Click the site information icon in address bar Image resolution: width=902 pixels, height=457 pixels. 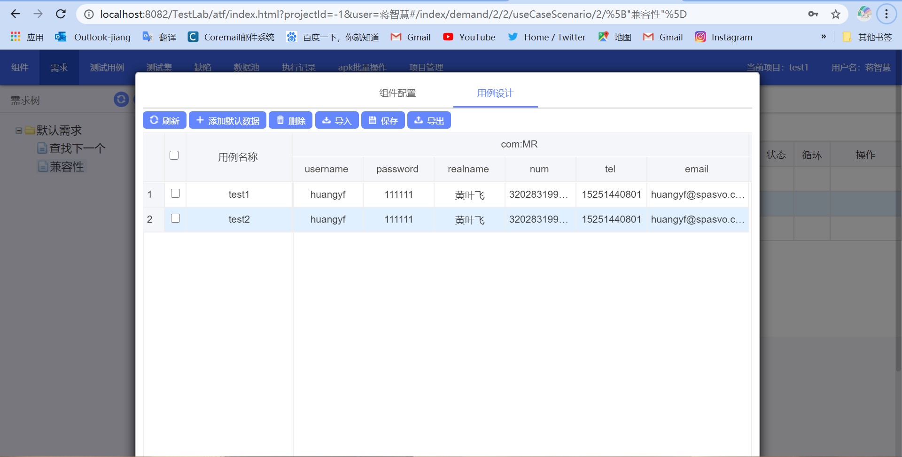(89, 14)
